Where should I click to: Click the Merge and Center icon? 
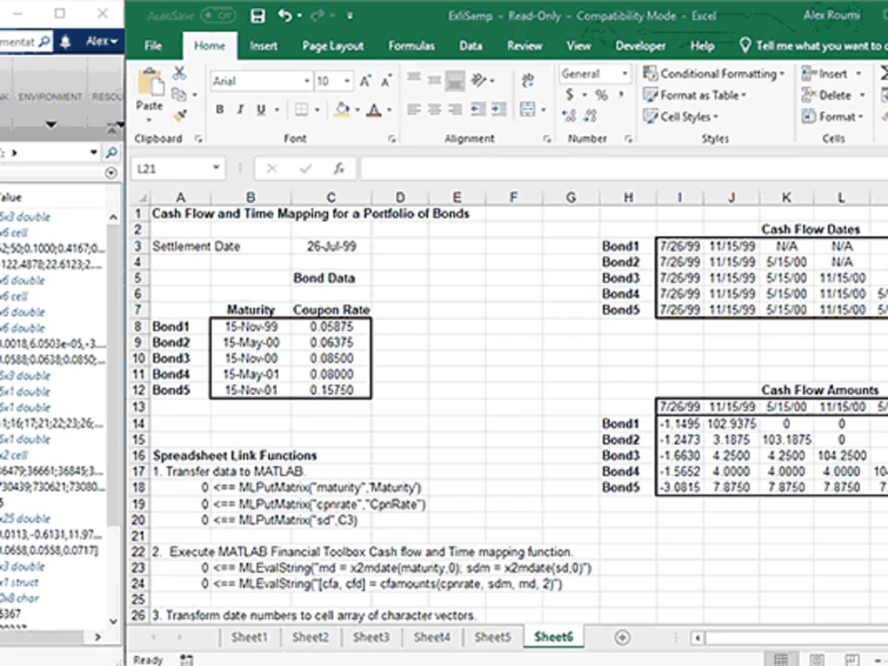[527, 108]
